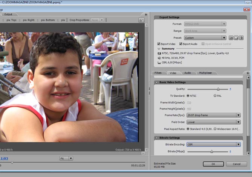Switch to the Audio tab
This screenshot has width=252, height=177.
click(x=187, y=73)
